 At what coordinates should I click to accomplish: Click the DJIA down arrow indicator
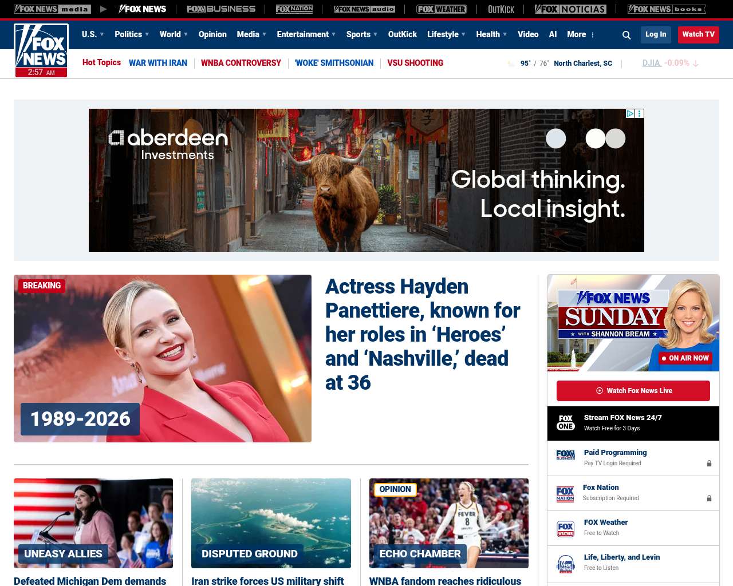(696, 64)
